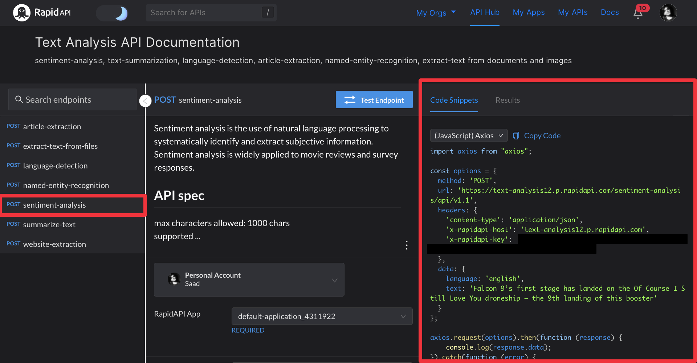Toggle the dark mode moon switch

click(112, 13)
